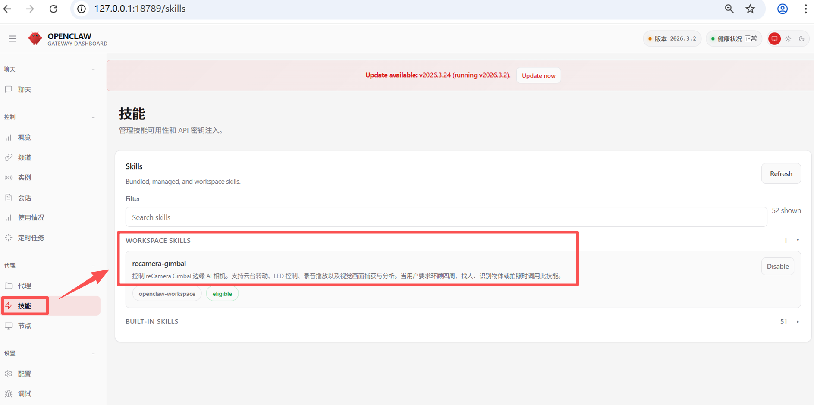Expand the Built-in Skills section
Image resolution: width=814 pixels, height=405 pixels.
click(x=798, y=322)
